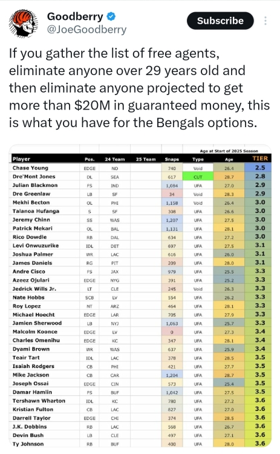Screen dimensions: 280x454
Task: Click the blue verified checkmark badge
Action: tap(111, 16)
